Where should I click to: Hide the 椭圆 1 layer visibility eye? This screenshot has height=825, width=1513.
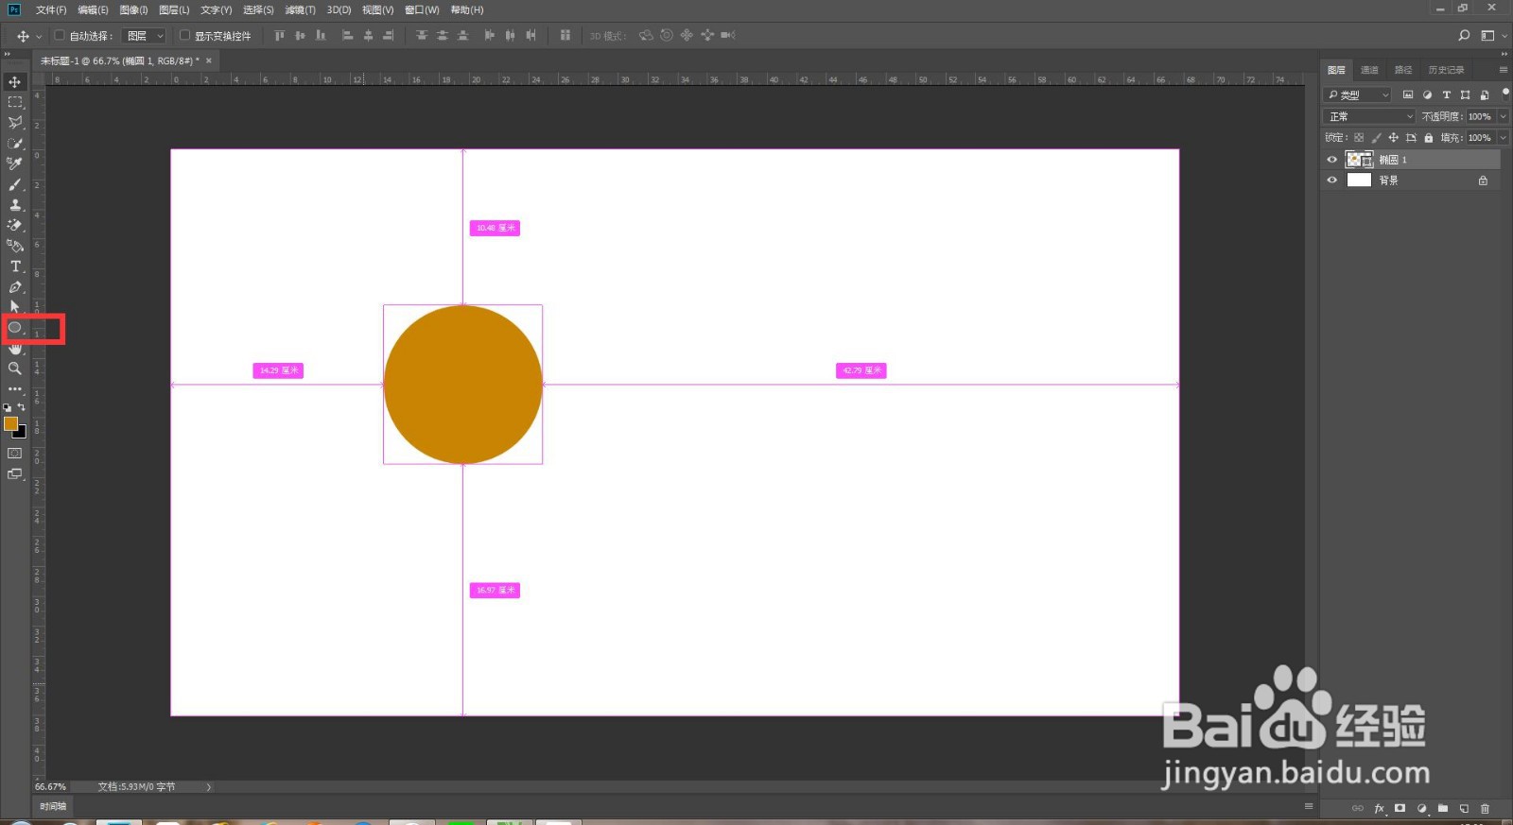[x=1332, y=160]
